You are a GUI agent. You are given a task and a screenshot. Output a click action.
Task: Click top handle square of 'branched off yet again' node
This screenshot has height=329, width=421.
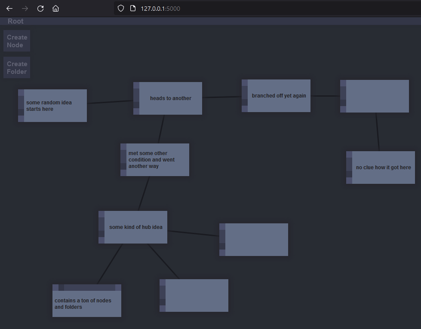tap(245, 82)
